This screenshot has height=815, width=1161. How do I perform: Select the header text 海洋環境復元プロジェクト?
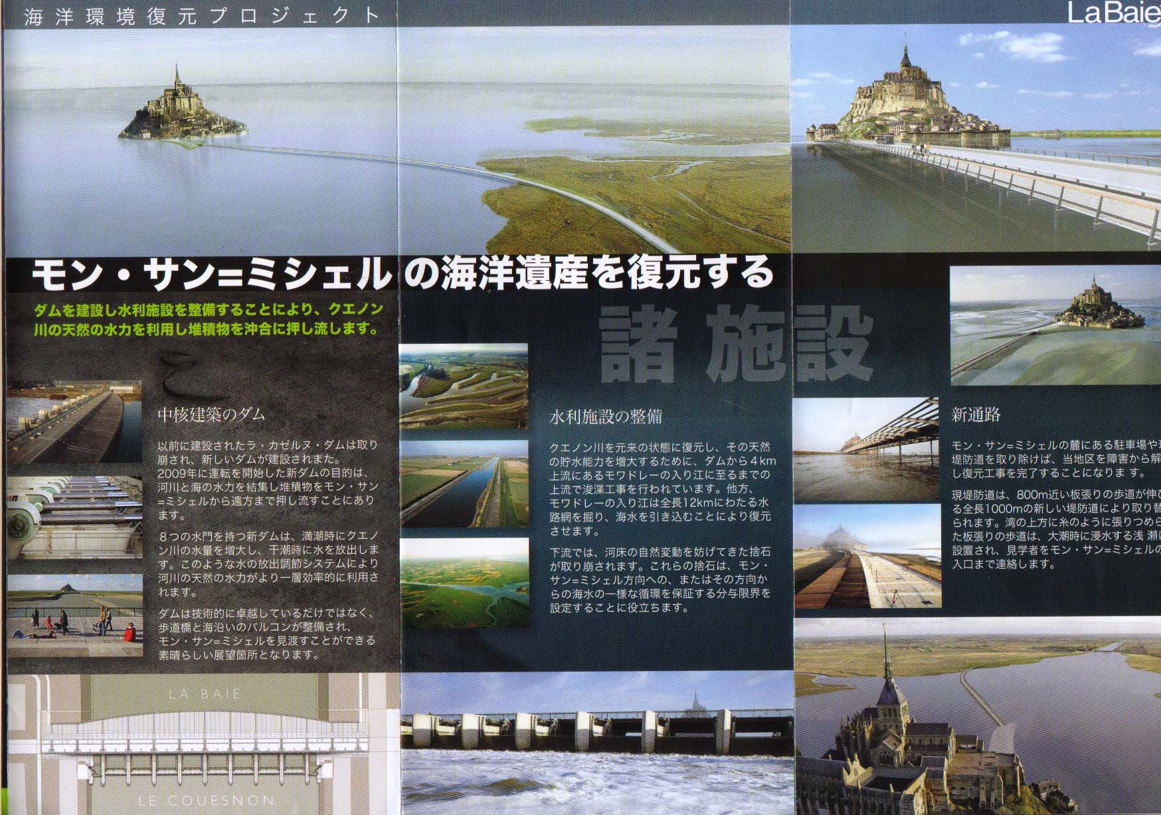tap(203, 16)
